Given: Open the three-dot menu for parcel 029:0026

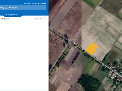Looking at the screenshot, I should 45,18.
